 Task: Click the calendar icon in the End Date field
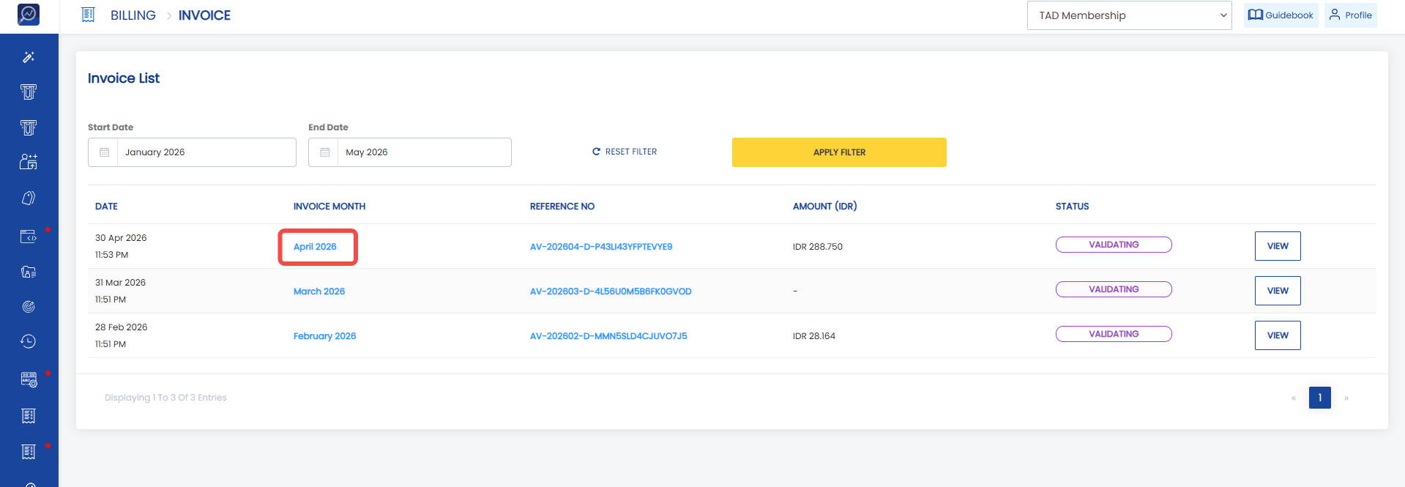tap(324, 152)
